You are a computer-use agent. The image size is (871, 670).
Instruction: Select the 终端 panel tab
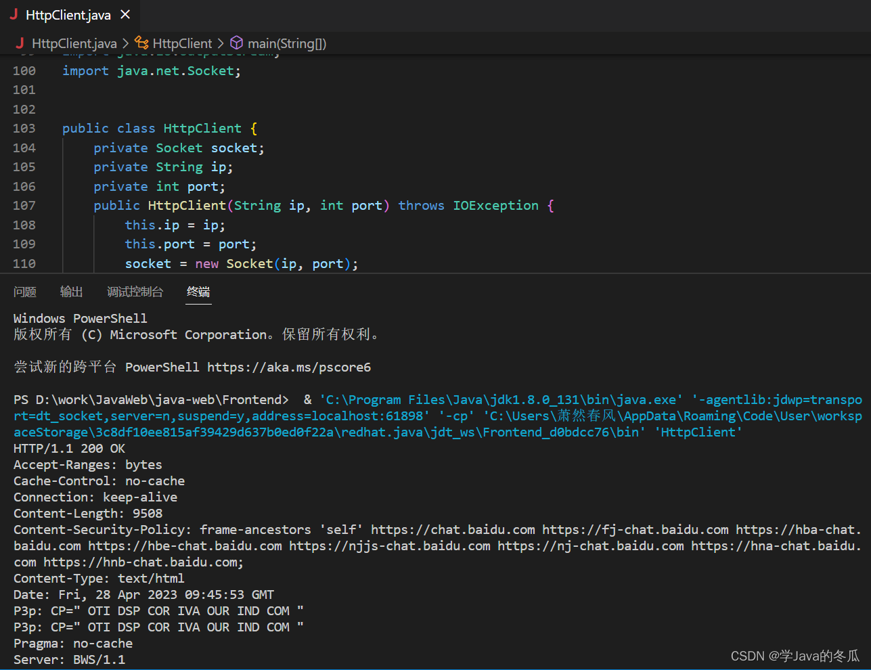click(x=198, y=292)
